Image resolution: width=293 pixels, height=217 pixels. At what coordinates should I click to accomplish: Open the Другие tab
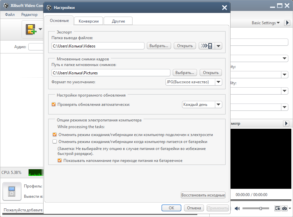pos(118,21)
